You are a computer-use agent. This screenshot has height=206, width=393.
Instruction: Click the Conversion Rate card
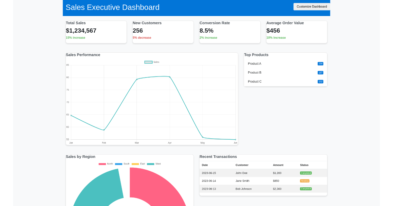pos(230,32)
